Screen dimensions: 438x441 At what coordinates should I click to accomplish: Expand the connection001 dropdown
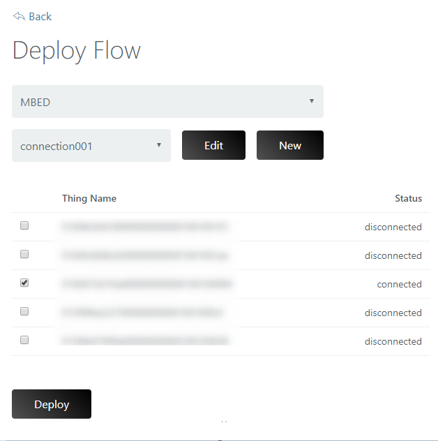(x=91, y=146)
